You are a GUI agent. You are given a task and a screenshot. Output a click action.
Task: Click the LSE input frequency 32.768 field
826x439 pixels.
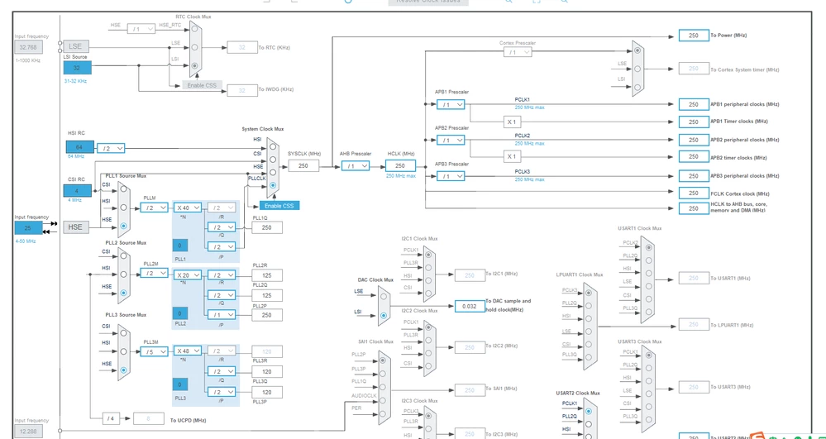point(28,47)
